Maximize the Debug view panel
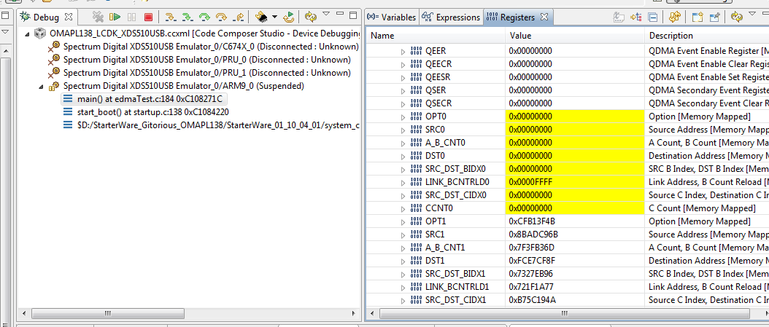Viewport: 769px width, 327px height. click(352, 15)
